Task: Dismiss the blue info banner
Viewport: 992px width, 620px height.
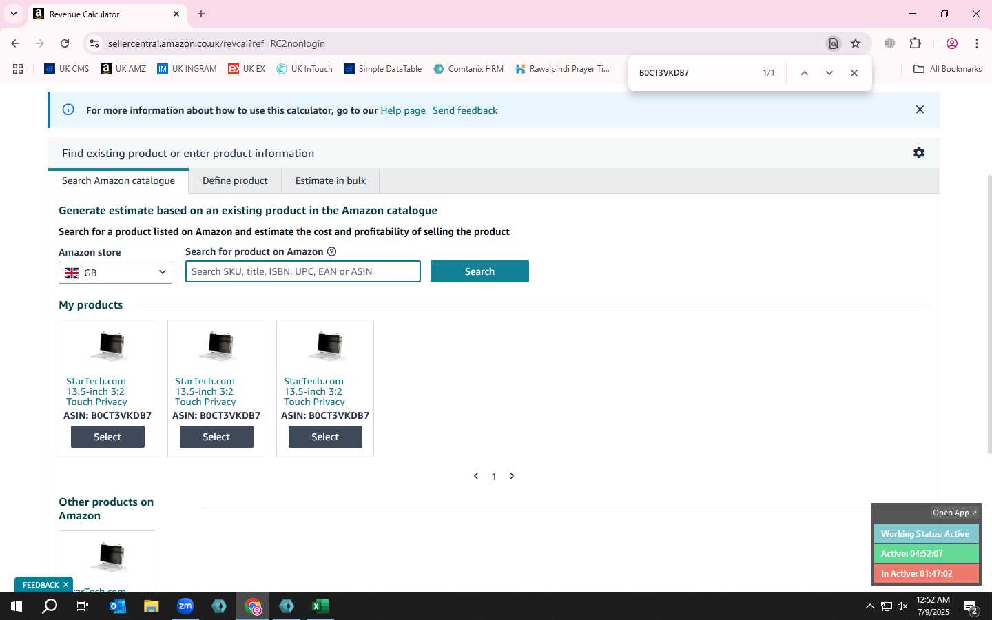Action: [920, 110]
